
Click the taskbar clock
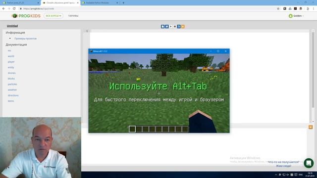tap(310, 175)
